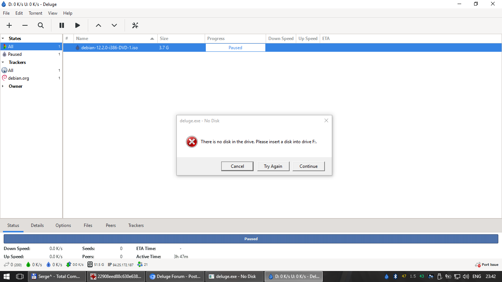This screenshot has width=502, height=282.
Task: Open the Help menu
Action: (x=68, y=13)
